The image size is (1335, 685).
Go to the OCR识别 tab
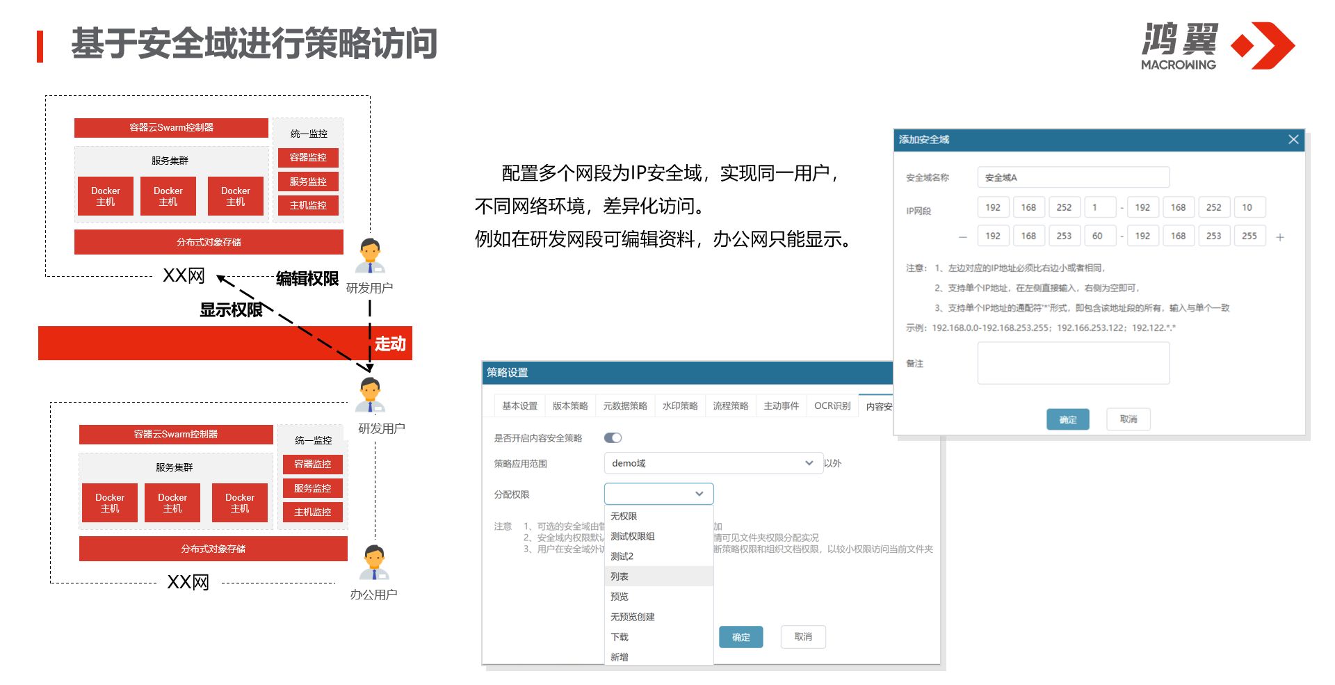(x=832, y=406)
